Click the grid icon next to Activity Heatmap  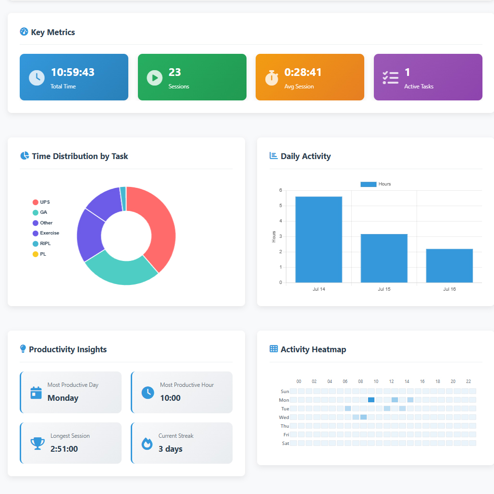point(273,349)
